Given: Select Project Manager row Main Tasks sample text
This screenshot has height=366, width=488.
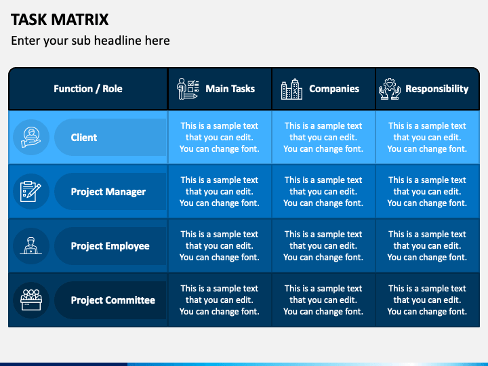Looking at the screenshot, I should click(x=220, y=191).
